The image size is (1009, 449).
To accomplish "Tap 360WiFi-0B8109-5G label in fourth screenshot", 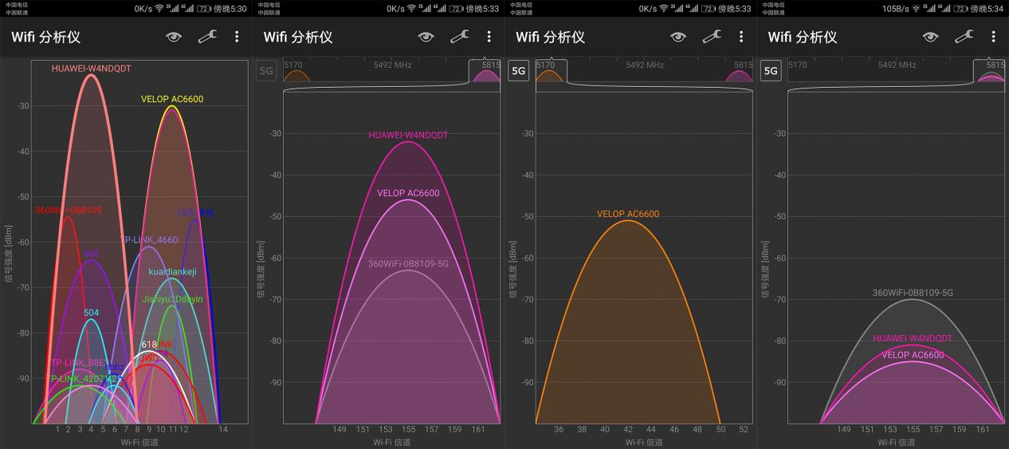I will 913,293.
